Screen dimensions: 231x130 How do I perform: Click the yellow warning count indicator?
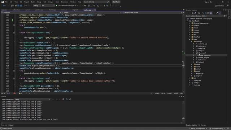pyautogui.click(x=21, y=93)
